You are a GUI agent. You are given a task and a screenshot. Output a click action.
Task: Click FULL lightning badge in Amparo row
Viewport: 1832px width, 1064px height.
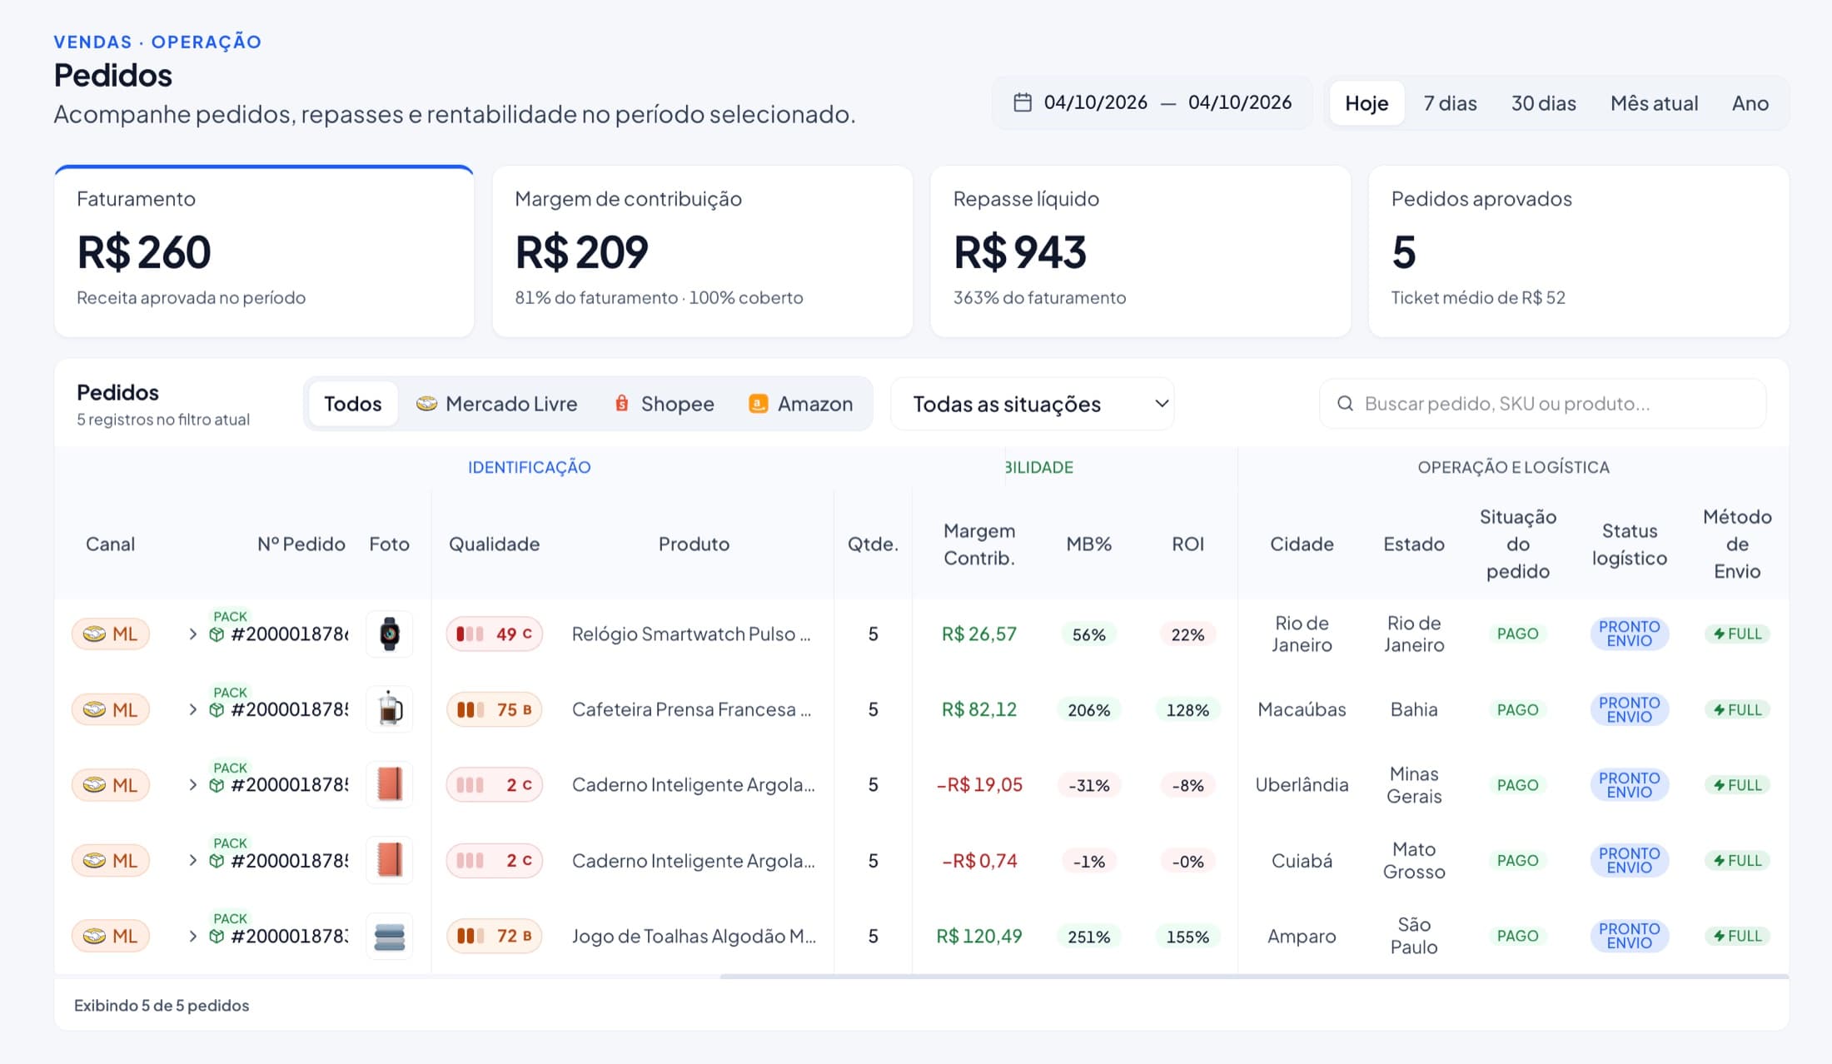coord(1737,937)
